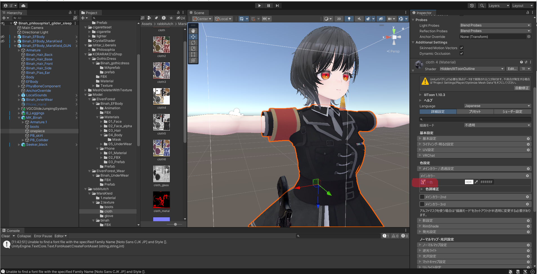Toggle the grid visibility button in Scene
This screenshot has height=274, width=537.
pos(241,19)
